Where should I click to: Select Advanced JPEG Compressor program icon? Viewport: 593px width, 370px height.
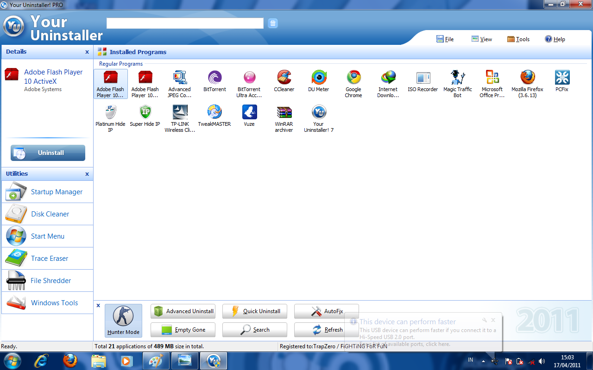coord(180,84)
